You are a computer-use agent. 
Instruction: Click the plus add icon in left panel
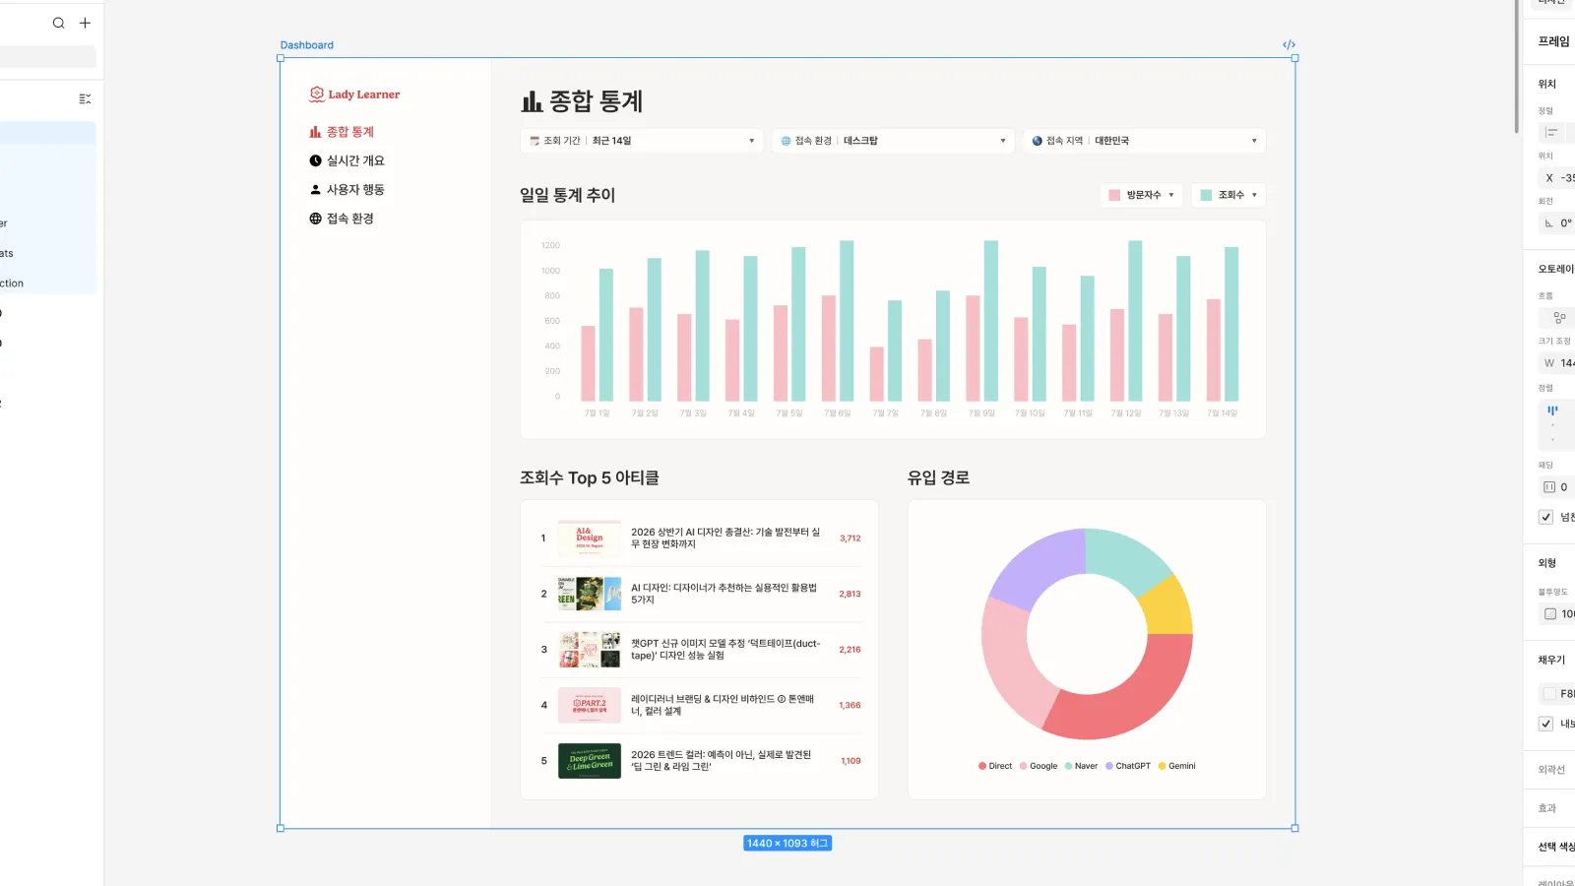pos(85,23)
